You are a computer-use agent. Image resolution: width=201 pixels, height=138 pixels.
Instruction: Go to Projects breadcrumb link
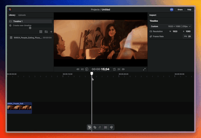coord(95,10)
